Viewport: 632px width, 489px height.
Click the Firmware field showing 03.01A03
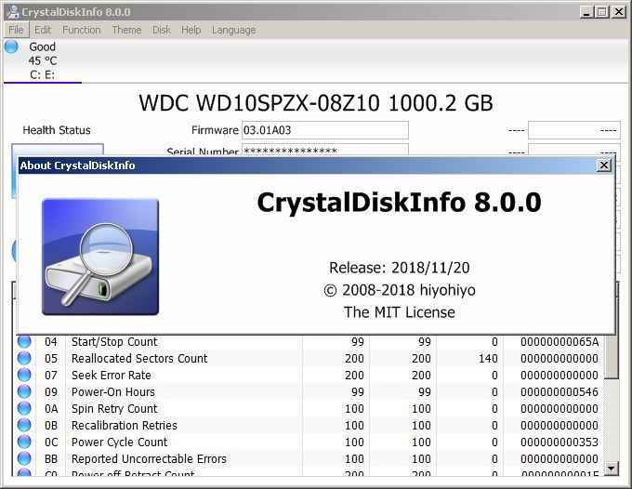click(325, 130)
